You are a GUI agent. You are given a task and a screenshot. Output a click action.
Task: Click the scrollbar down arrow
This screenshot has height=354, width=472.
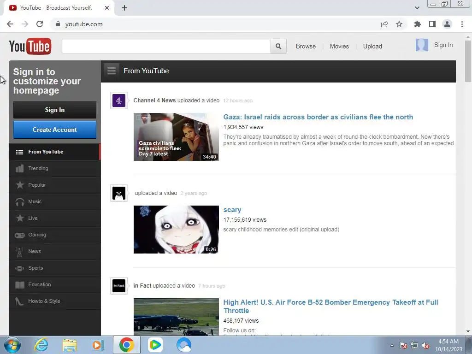(x=468, y=331)
